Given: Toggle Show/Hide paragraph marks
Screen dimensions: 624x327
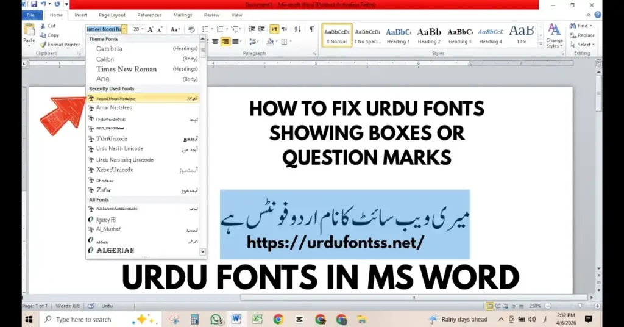Looking at the screenshot, I should coord(311,29).
